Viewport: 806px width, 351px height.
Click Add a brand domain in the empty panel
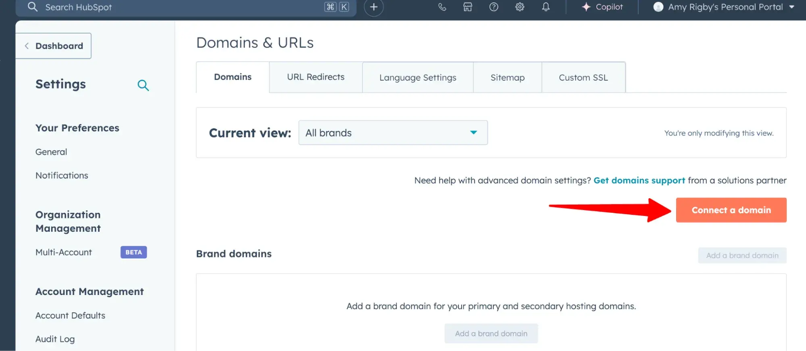point(491,334)
